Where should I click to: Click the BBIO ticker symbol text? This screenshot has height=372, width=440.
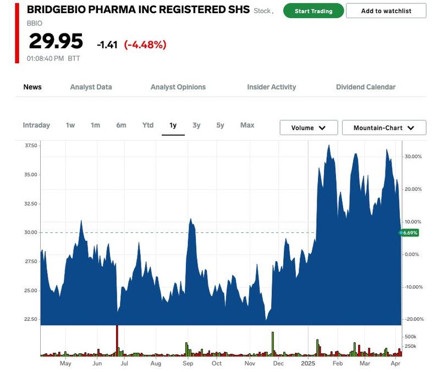click(x=34, y=23)
